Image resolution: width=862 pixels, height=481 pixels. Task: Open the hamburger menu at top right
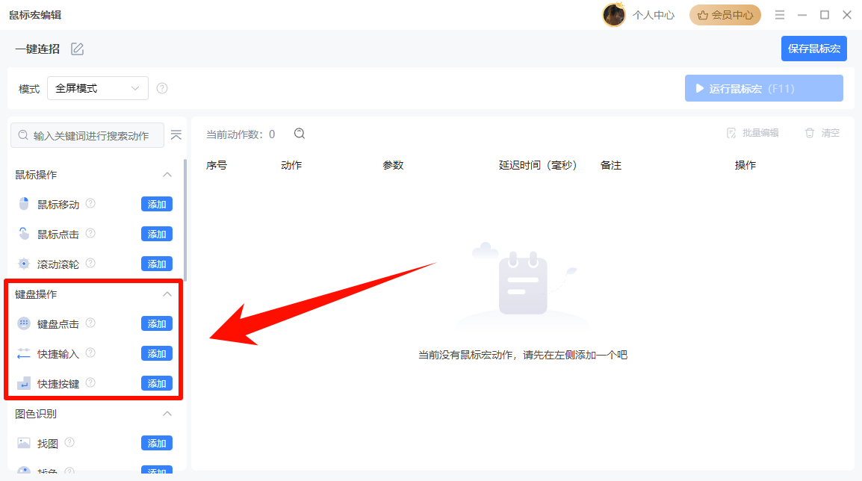click(x=779, y=14)
